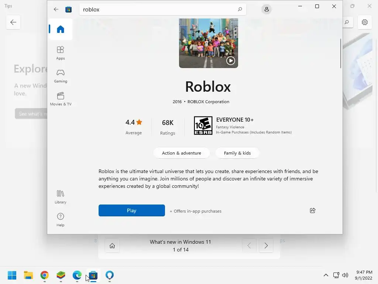Open volume control tray icon
Viewport: 378px width, 284px height.
(345, 275)
